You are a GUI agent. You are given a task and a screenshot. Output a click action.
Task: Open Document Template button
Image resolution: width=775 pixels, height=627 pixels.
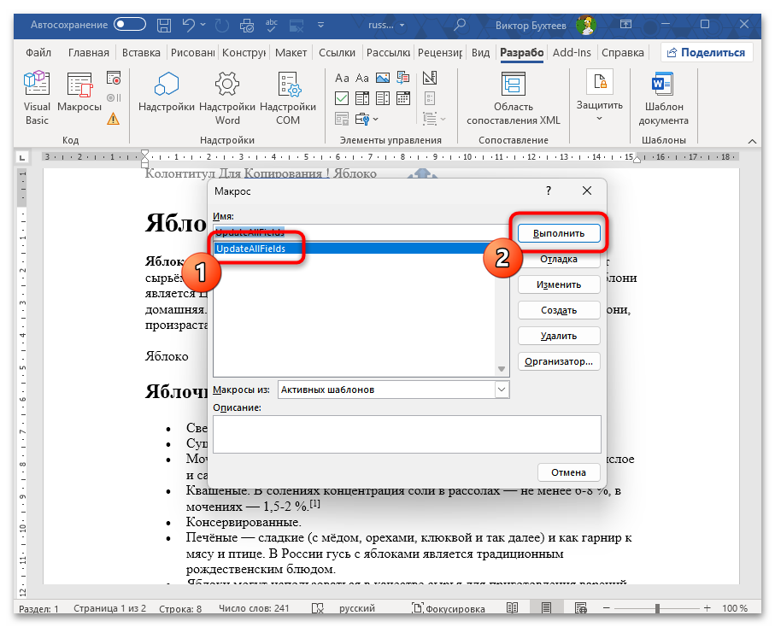(663, 98)
